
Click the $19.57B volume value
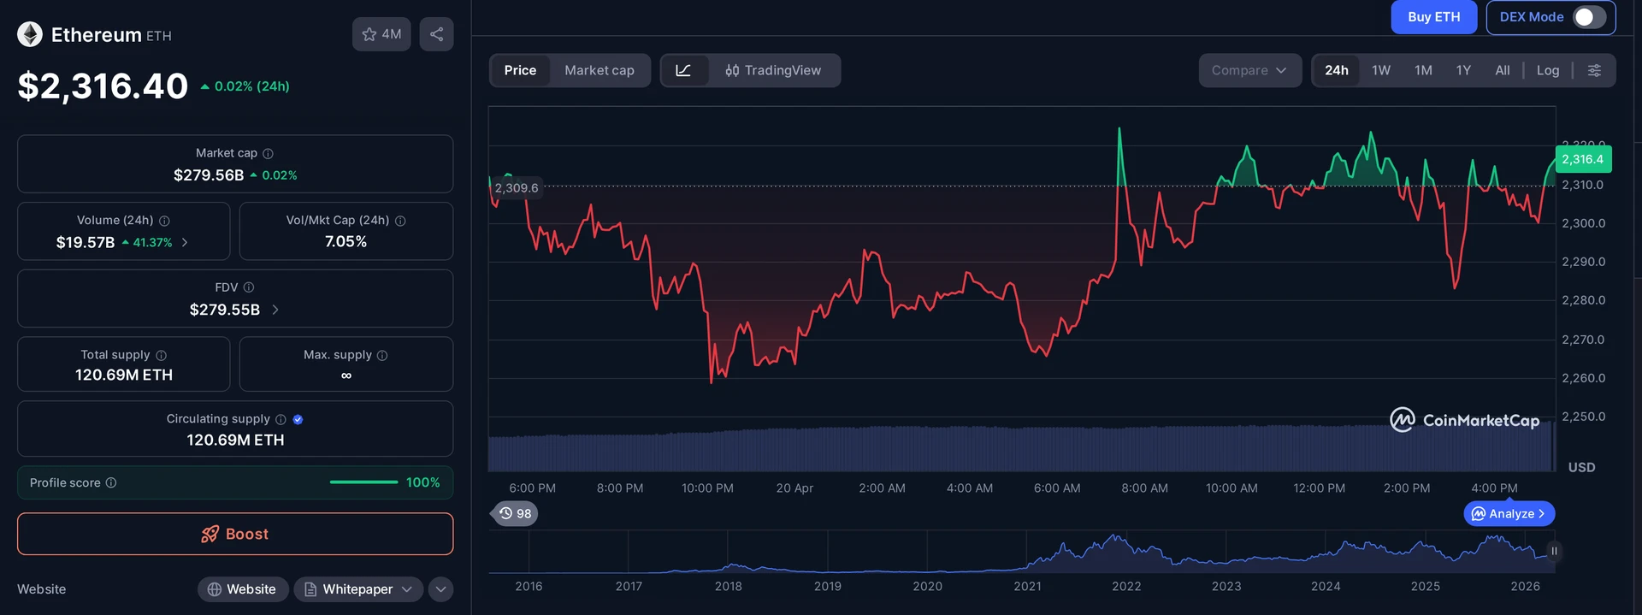(86, 243)
